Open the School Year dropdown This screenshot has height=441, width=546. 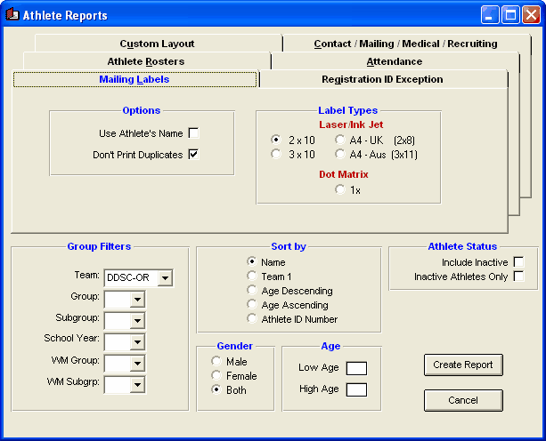coord(136,342)
